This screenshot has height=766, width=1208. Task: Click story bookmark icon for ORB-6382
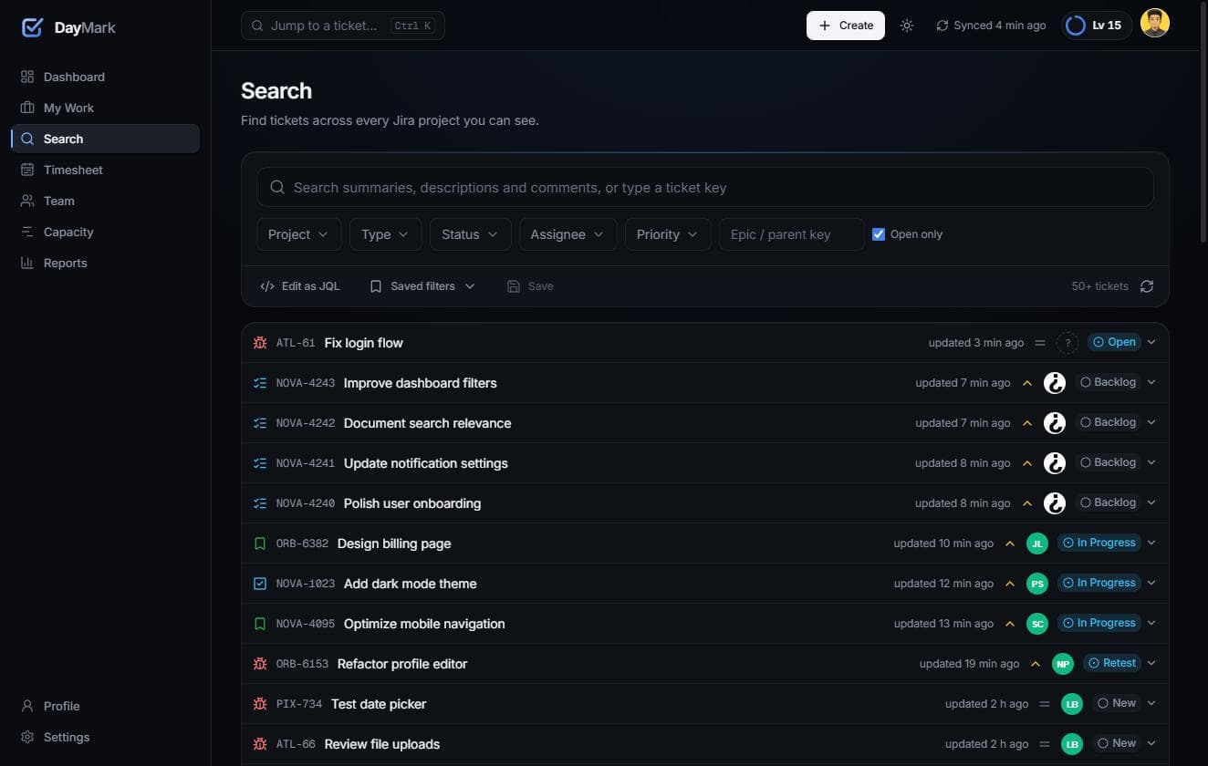pos(260,543)
